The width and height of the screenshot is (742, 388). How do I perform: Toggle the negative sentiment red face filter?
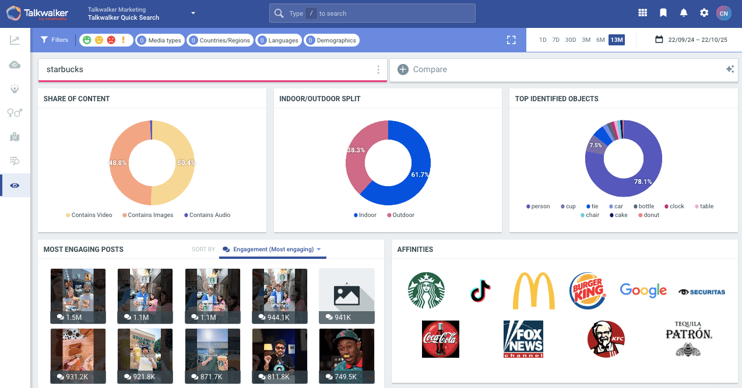pos(111,40)
